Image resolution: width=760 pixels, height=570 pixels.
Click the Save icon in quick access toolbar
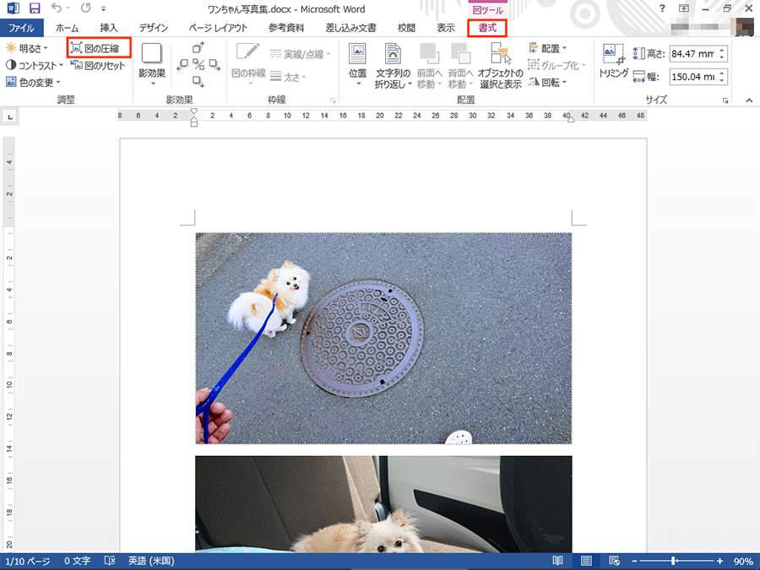click(x=35, y=8)
